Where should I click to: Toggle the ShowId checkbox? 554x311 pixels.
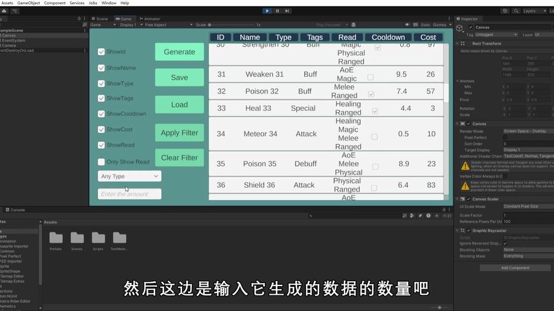click(x=102, y=52)
